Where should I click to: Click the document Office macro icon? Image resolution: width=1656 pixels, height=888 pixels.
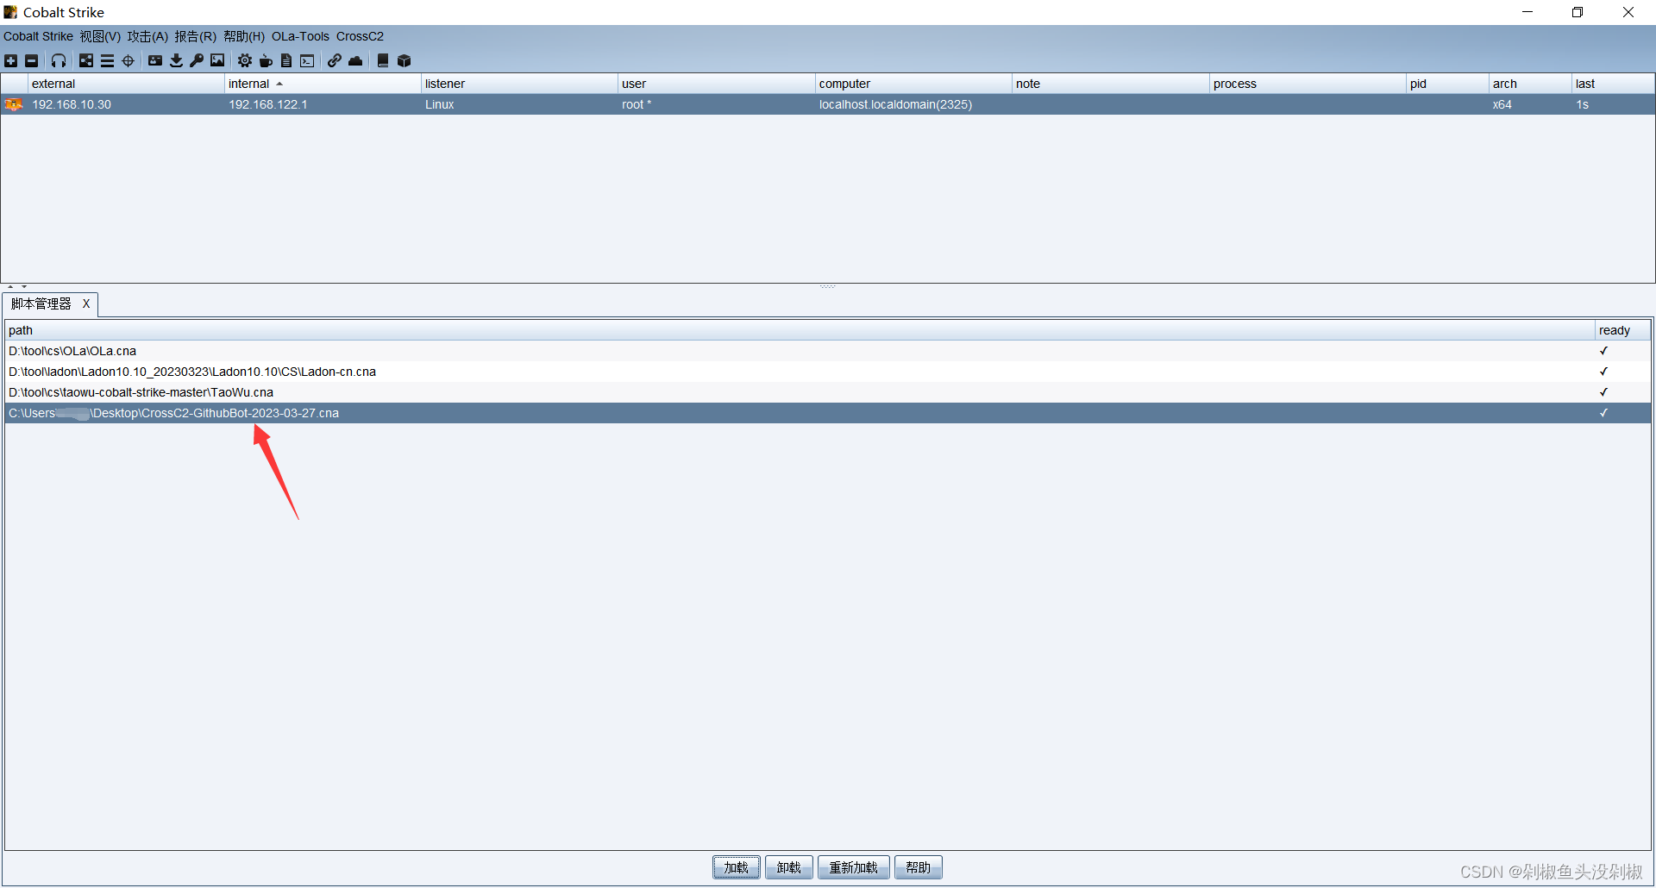pos(286,60)
